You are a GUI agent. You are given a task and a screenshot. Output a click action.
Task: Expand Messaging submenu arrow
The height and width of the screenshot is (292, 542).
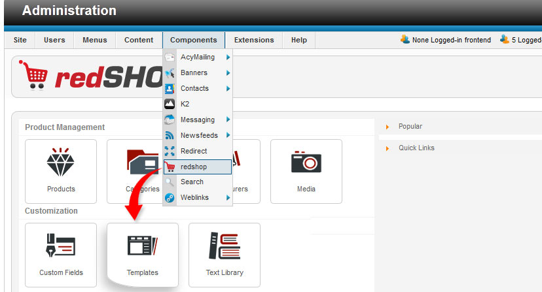[228, 120]
